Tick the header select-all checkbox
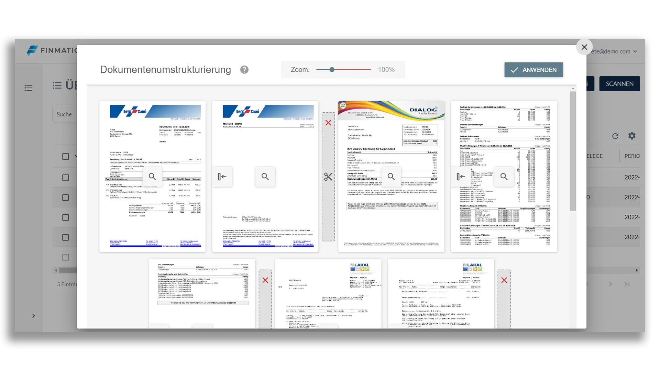Image resolution: width=660 pixels, height=371 pixels. 65,157
